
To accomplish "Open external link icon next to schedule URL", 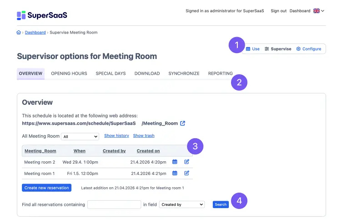I will 182,123.
